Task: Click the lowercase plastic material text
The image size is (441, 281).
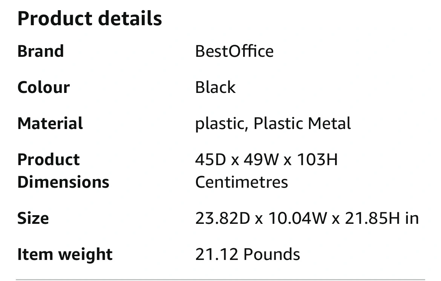Action: coord(221,124)
